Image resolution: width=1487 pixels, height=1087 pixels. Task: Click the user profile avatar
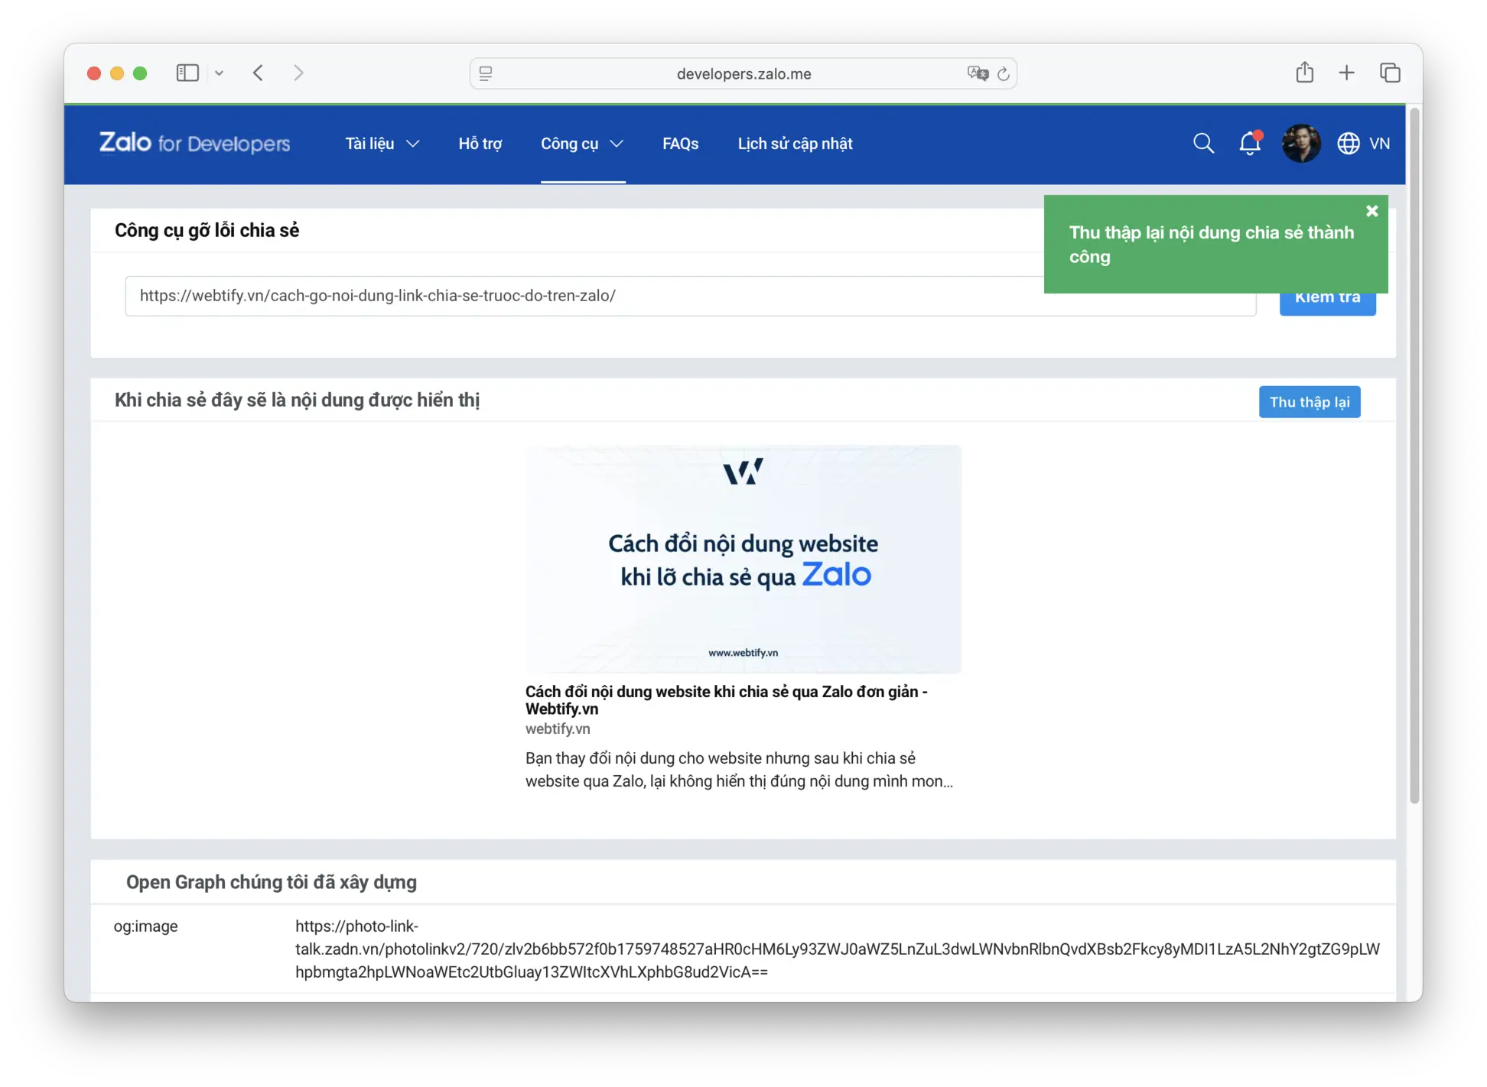point(1300,143)
